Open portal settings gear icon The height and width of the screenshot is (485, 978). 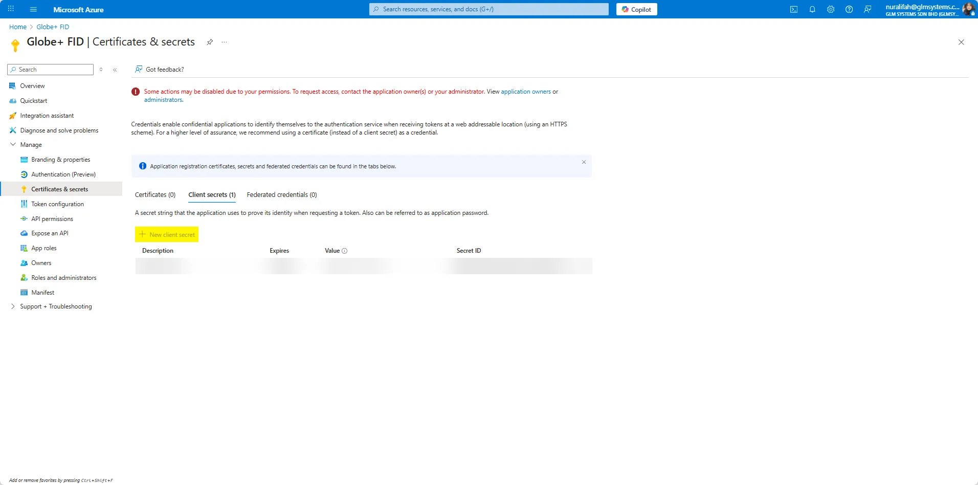pos(830,9)
